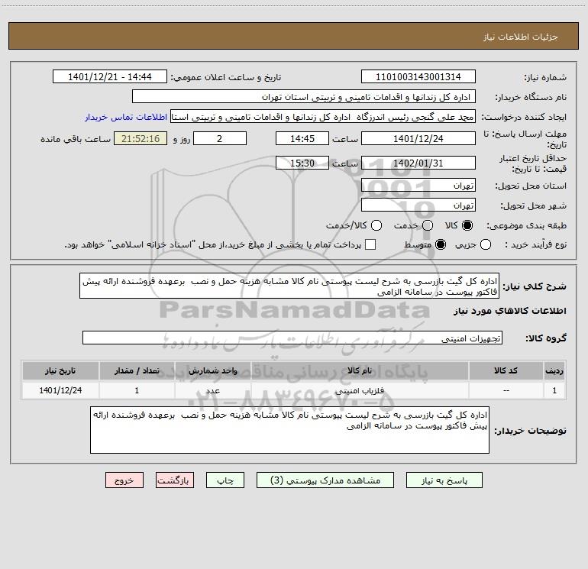Click the نام دستگاه خریدار field
Image resolution: width=588 pixels, height=569 pixels.
tap(304, 97)
